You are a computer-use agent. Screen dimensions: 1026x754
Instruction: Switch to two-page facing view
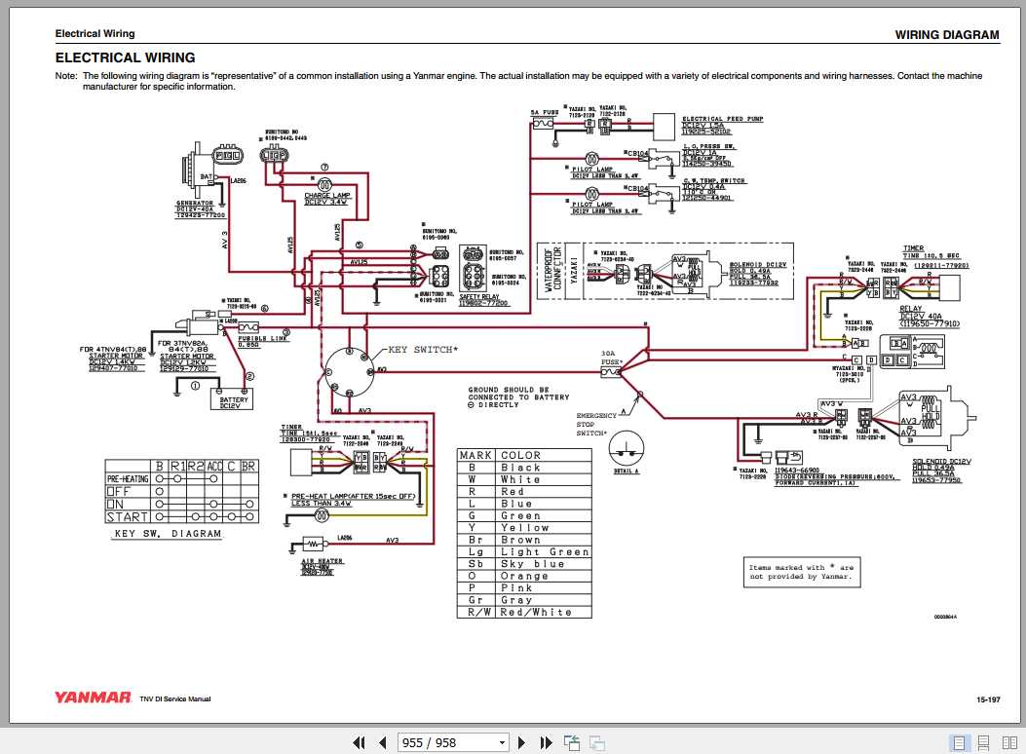1009,743
